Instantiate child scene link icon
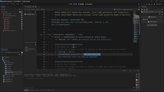 (4, 9)
